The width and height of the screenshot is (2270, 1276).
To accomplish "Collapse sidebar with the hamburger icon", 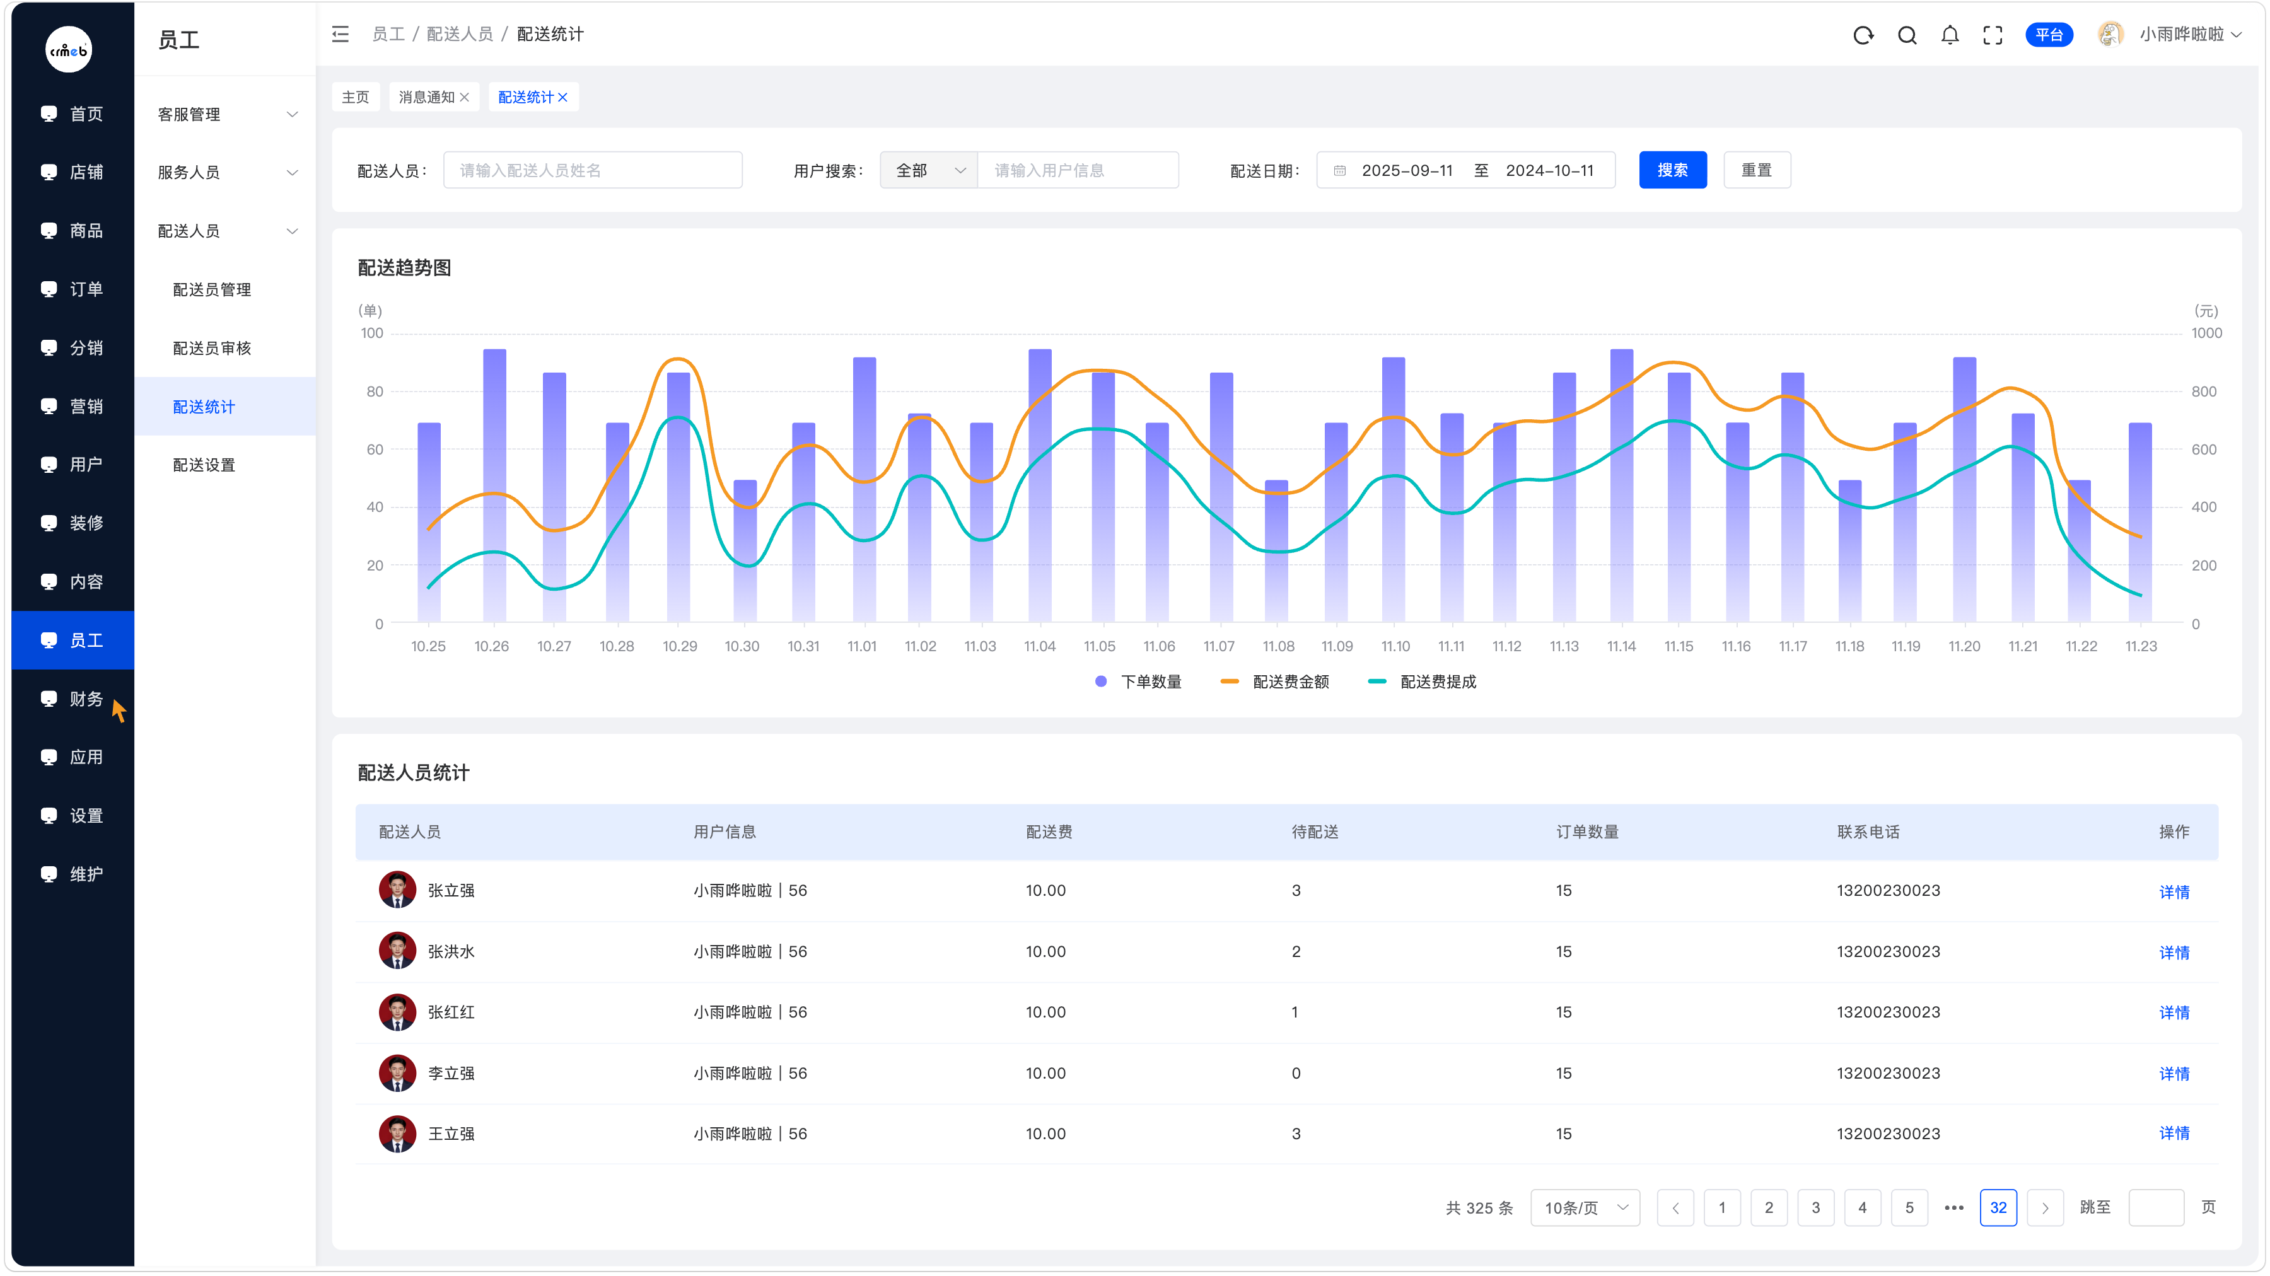I will pos(340,35).
